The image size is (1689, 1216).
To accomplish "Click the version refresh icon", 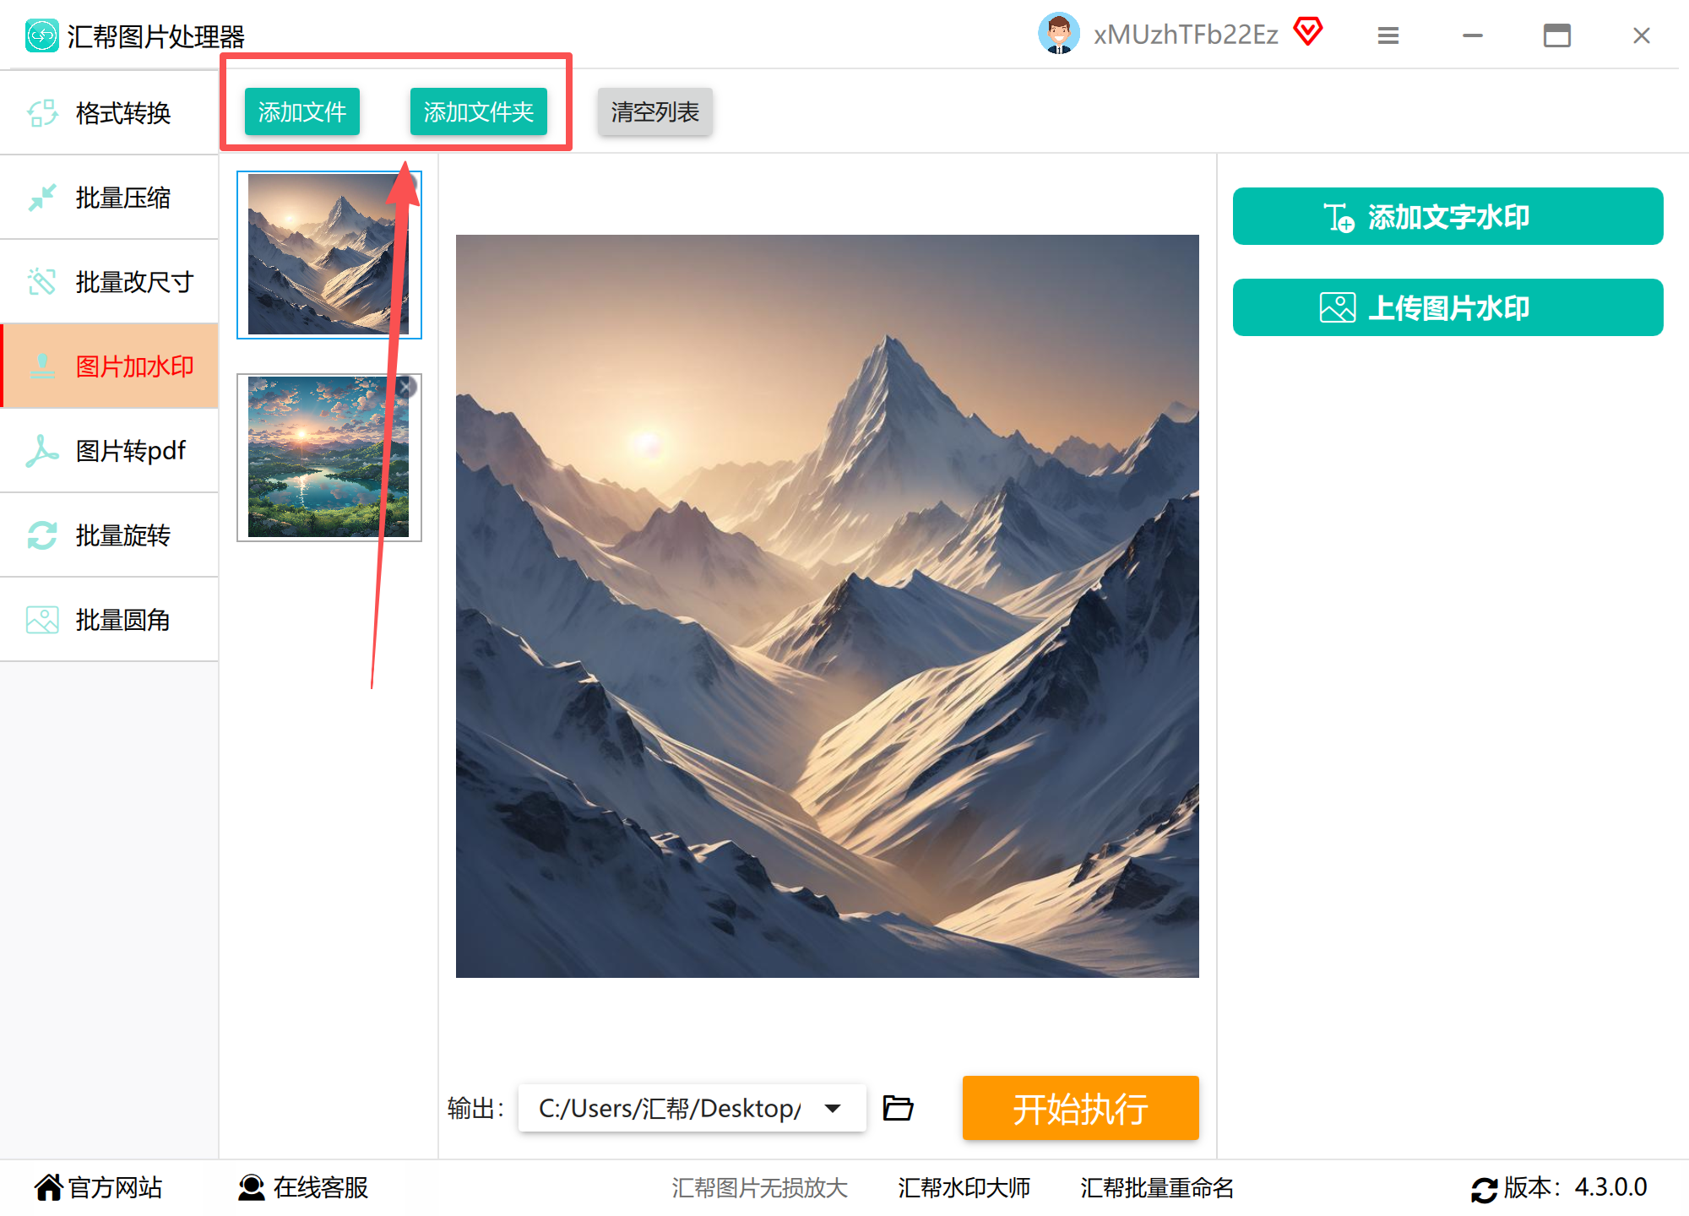I will (1484, 1189).
